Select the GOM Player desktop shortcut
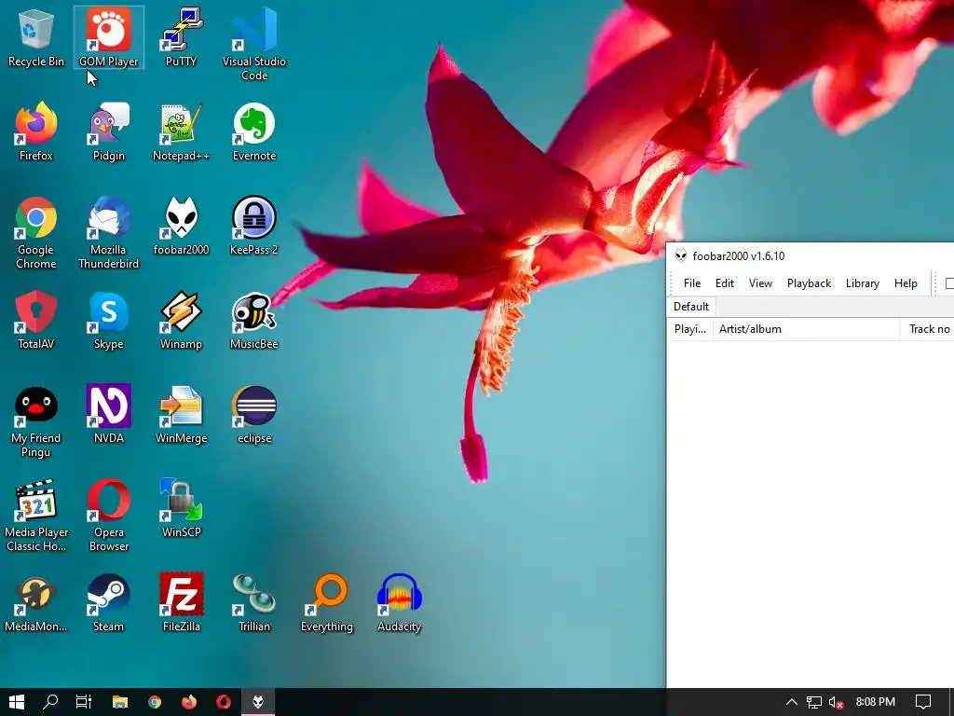Image resolution: width=954 pixels, height=716 pixels. coord(109,37)
